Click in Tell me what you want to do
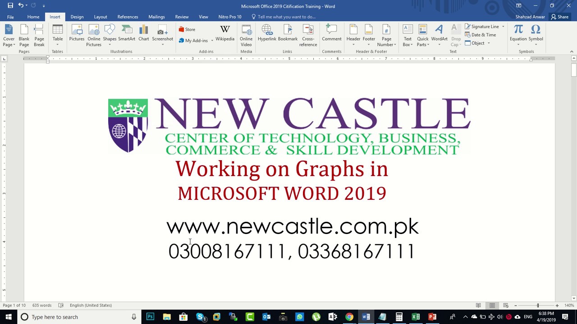The image size is (577, 324). point(287,17)
